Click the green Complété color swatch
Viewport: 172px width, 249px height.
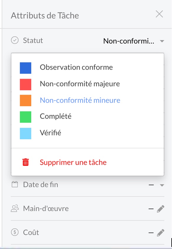click(x=26, y=117)
